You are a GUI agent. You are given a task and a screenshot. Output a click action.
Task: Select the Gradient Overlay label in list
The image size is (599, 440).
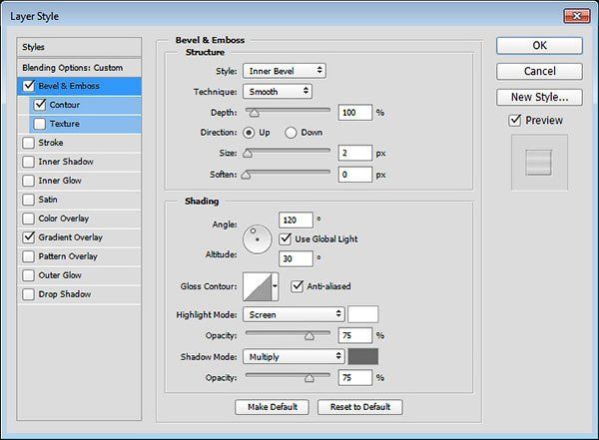(x=70, y=237)
